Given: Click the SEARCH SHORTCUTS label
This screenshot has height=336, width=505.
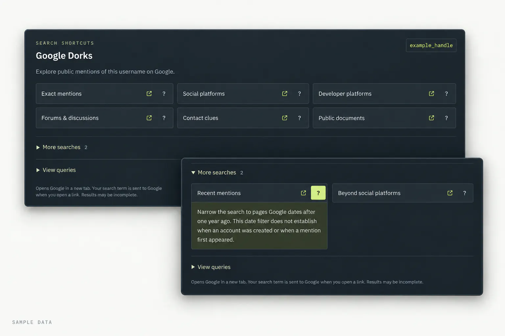Looking at the screenshot, I should [x=65, y=43].
